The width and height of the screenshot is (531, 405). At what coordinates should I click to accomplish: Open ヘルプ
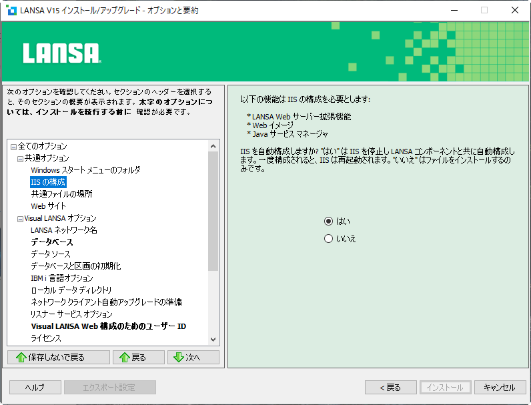pyautogui.click(x=35, y=388)
